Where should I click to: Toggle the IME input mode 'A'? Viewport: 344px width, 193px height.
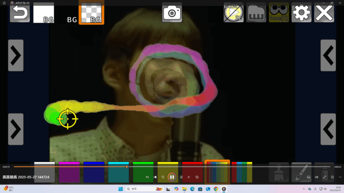click(315, 189)
